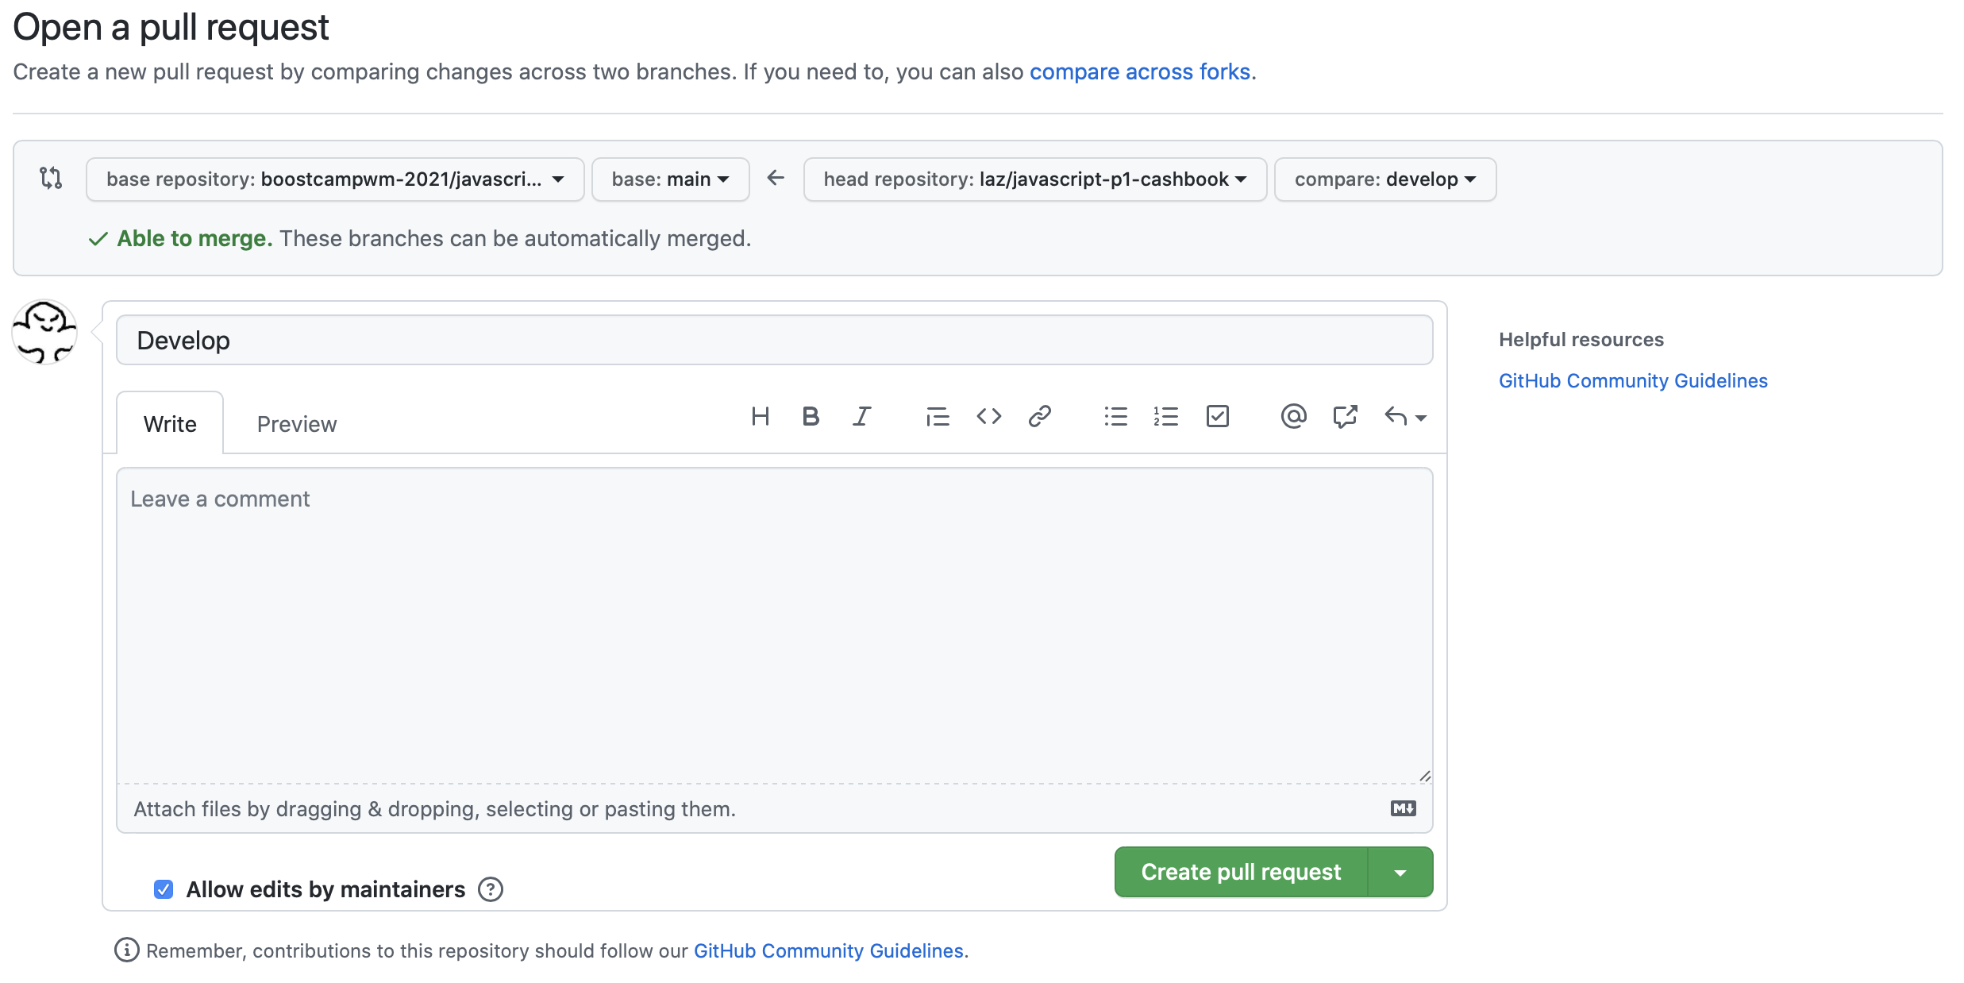Toggle bold text formatting
This screenshot has height=983, width=1964.
coord(810,416)
